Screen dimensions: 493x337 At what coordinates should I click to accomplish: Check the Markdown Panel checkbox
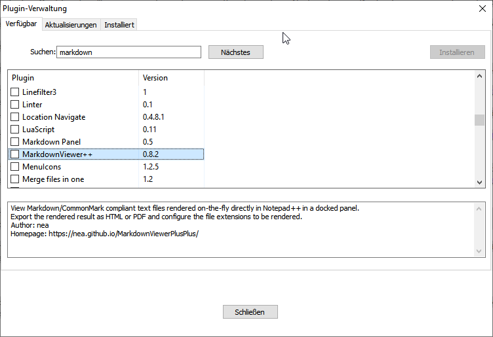pyautogui.click(x=15, y=142)
